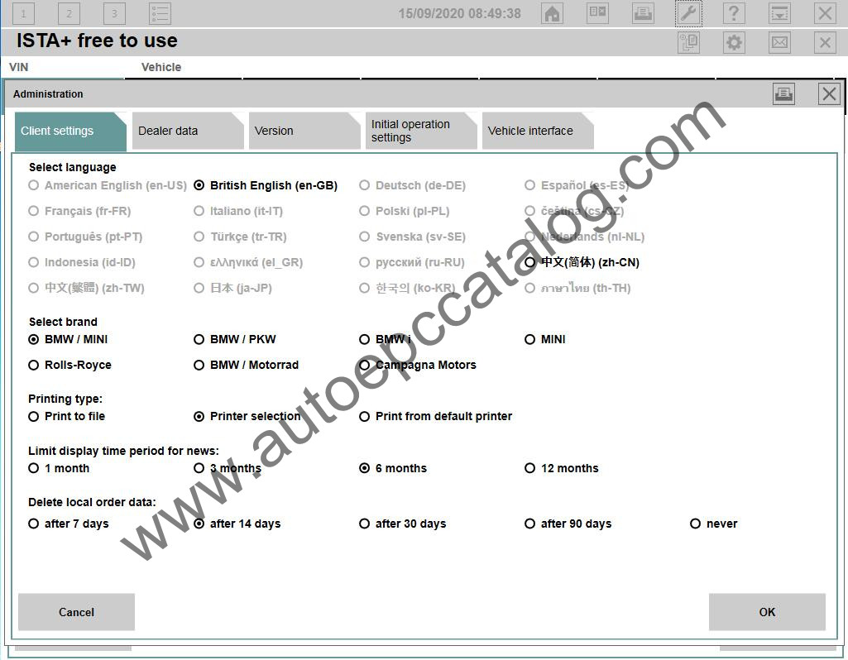Choose Polski (pl-PL) language option
The image size is (848, 660).
tap(405, 211)
